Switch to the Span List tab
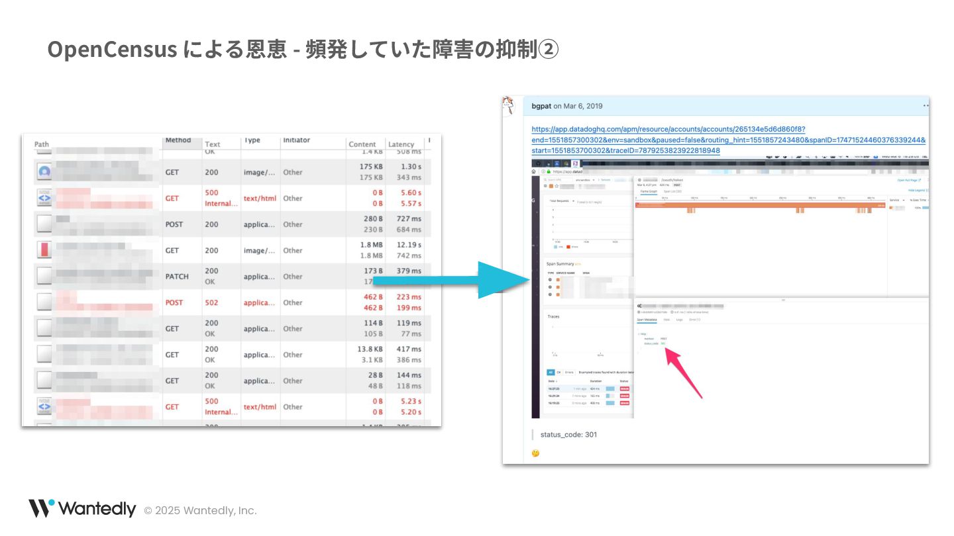This screenshot has height=536, width=954. pyautogui.click(x=672, y=191)
